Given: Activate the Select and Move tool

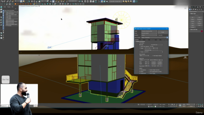Looking at the screenshot, I should 32,1.
